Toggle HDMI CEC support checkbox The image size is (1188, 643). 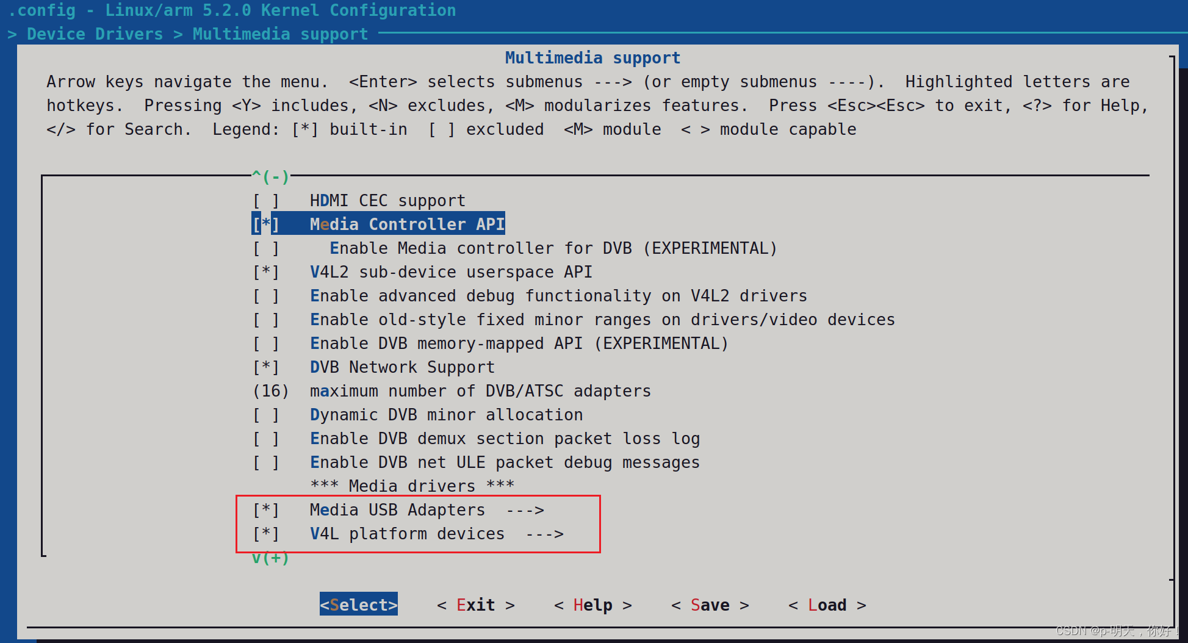click(266, 201)
